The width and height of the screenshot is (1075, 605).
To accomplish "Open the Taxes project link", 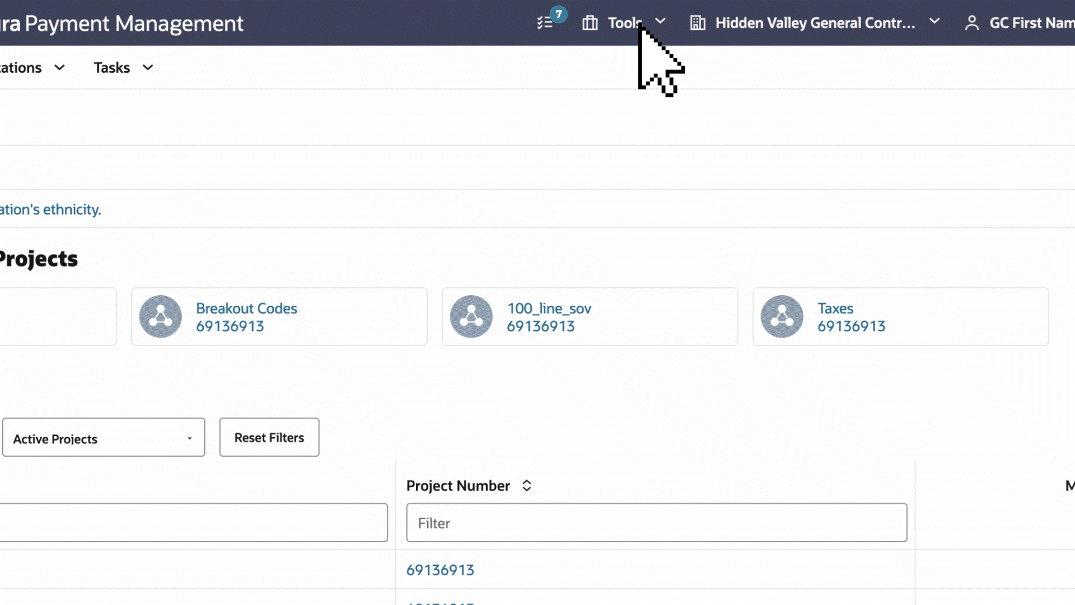I will click(x=835, y=309).
